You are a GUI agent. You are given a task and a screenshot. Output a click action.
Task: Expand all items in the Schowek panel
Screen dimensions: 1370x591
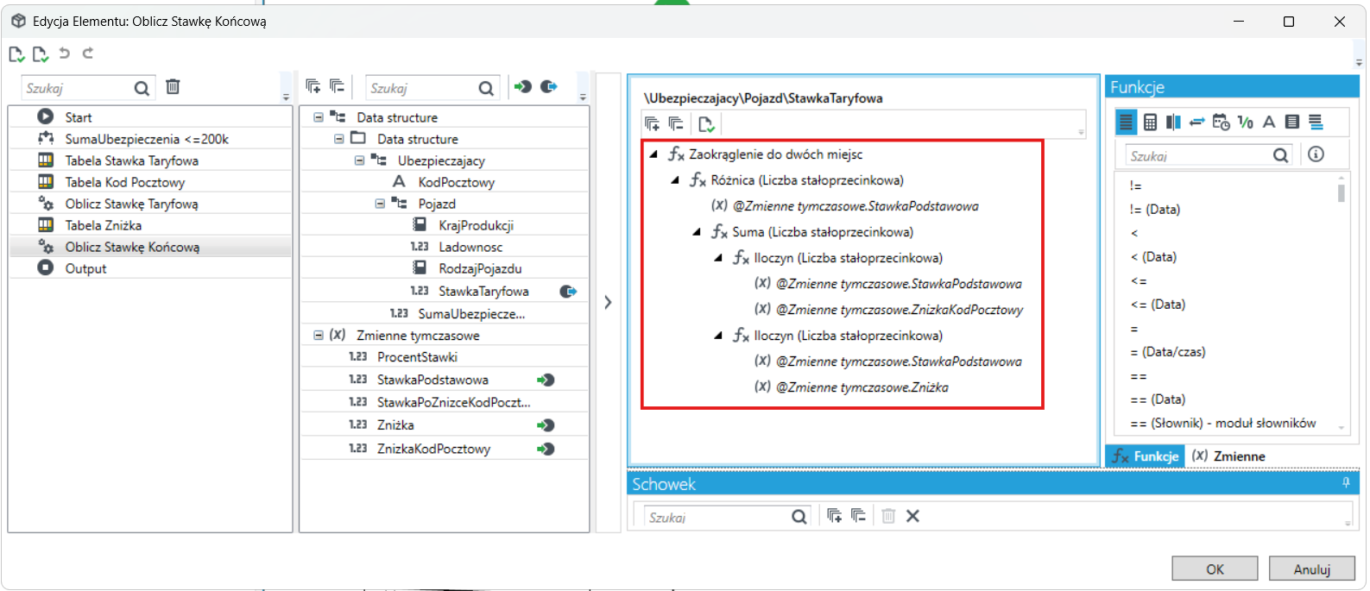click(834, 516)
